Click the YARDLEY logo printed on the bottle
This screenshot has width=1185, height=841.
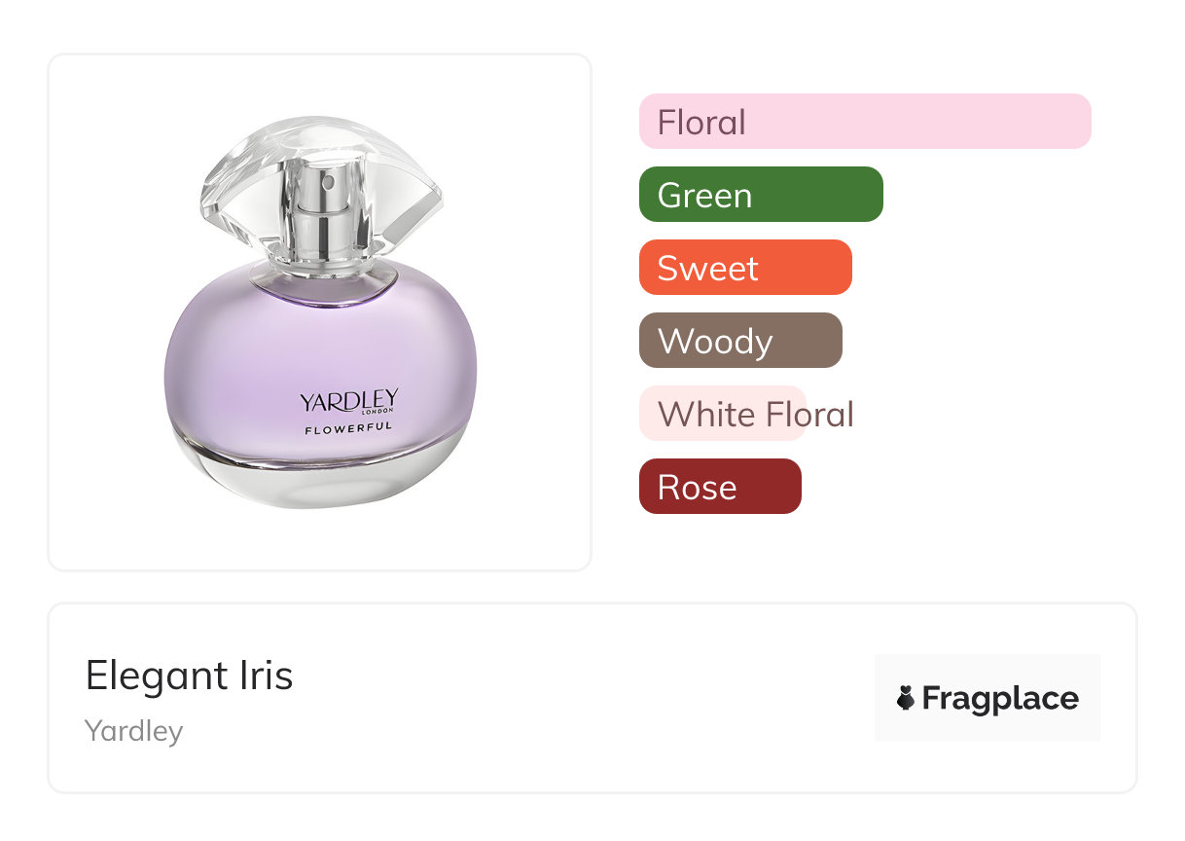click(348, 400)
